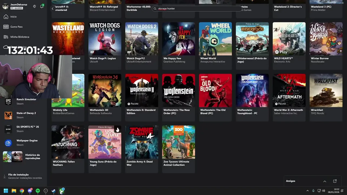The height and width of the screenshot is (195, 347).
Task: Open the Wheel World cover
Action: point(215,39)
